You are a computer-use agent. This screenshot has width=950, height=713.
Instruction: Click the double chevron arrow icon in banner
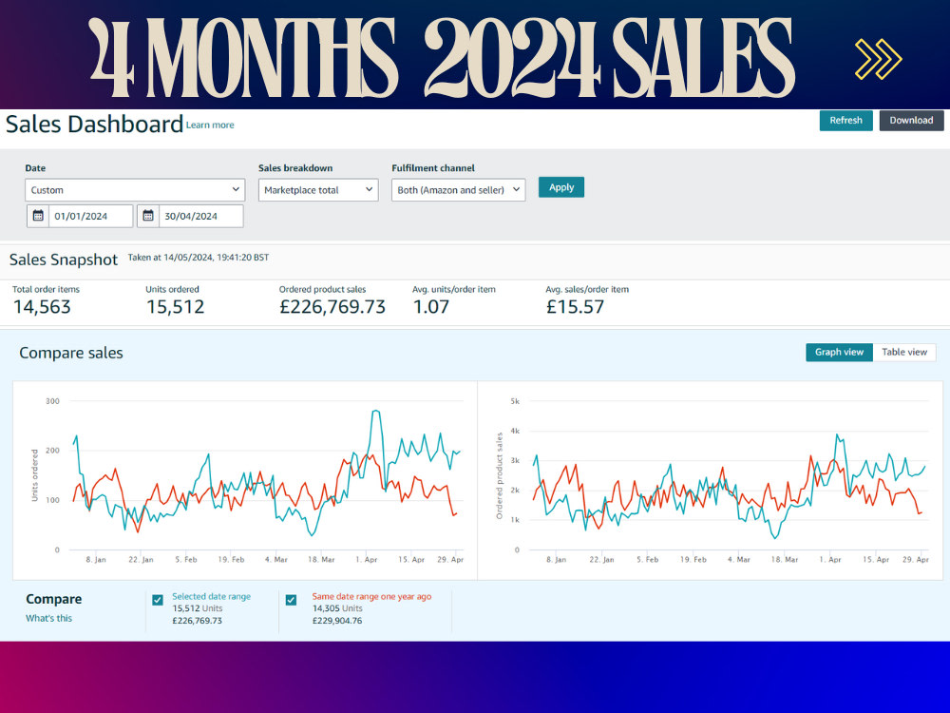878,59
